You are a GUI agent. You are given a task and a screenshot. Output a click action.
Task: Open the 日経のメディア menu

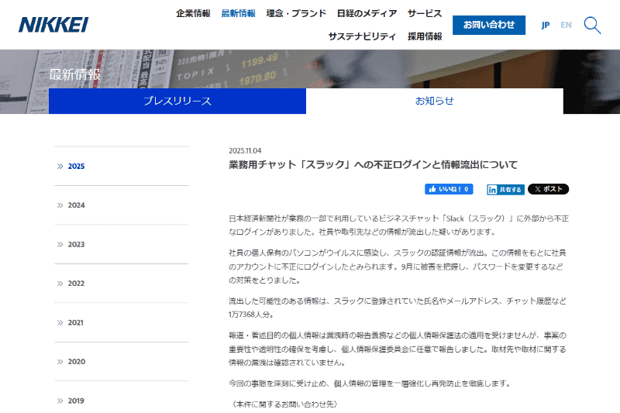coord(367,13)
